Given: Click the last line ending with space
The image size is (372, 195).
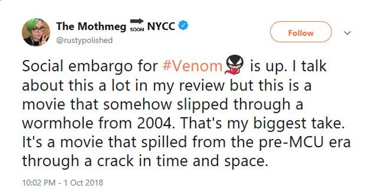Looking at the screenshot, I should pyautogui.click(x=145, y=161).
